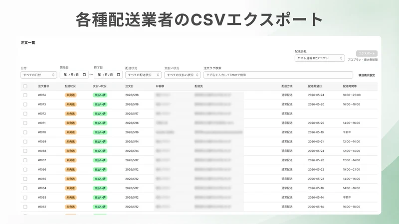Open the 配送会社 shipping company dropdown
The height and width of the screenshot is (224, 399).
(320, 58)
